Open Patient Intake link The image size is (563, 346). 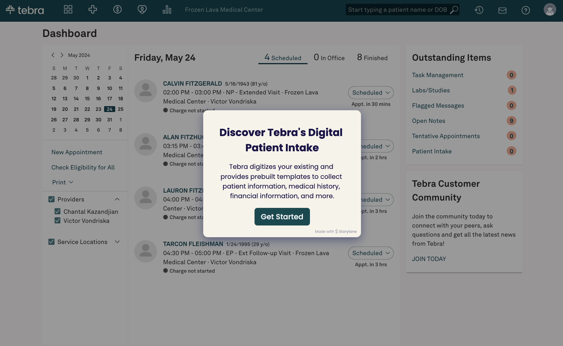point(432,151)
